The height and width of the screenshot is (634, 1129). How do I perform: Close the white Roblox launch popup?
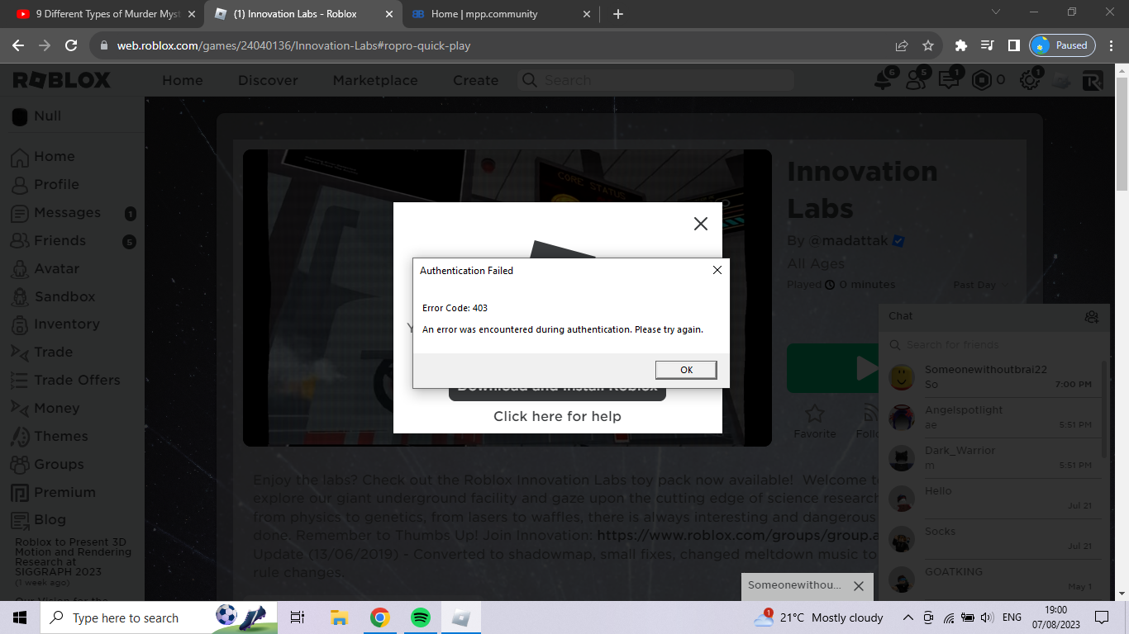[701, 224]
